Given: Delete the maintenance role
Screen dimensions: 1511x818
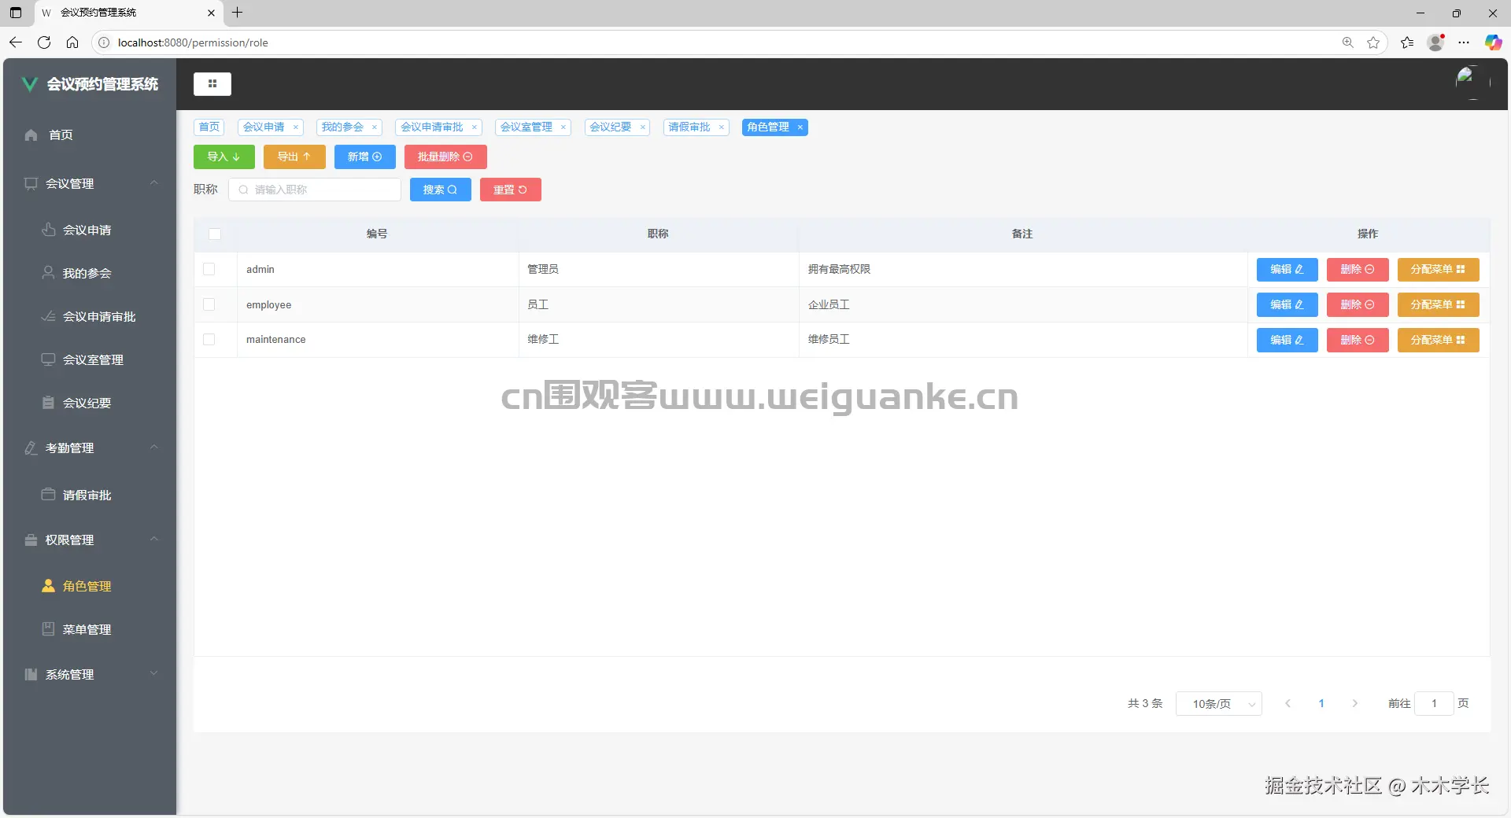Looking at the screenshot, I should click(1358, 341).
